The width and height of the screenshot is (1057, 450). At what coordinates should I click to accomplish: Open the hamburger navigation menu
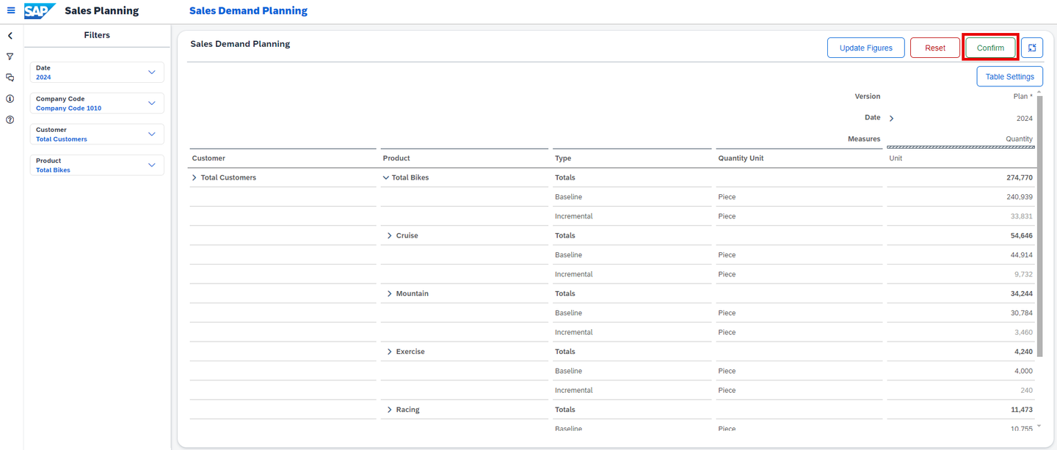10,11
